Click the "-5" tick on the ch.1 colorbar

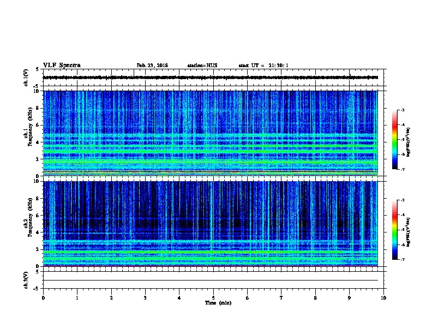click(403, 140)
